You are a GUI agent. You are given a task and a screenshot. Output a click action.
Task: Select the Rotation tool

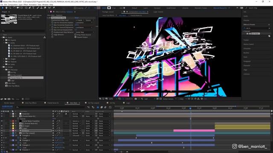(x=14, y=8)
